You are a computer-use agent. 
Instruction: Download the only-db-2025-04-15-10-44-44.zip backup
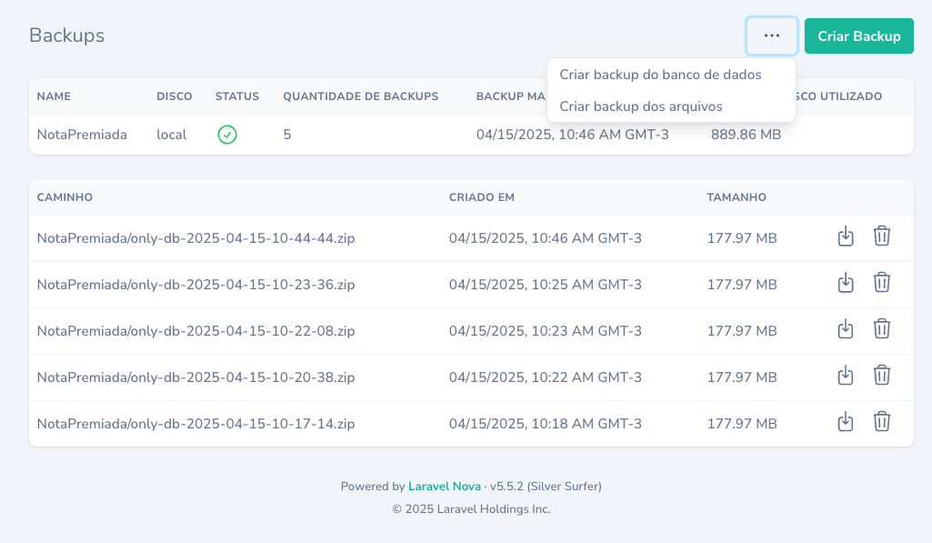[x=846, y=236]
